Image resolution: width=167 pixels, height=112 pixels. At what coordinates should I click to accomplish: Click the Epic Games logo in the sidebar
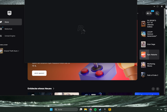[9, 13]
